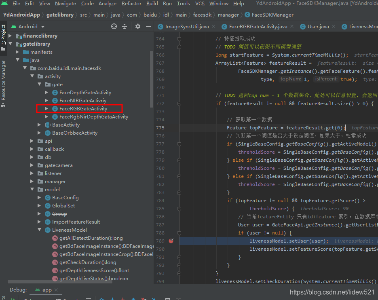The image size is (378, 300).
Task: Collapse the LivenessModel class node
Action: 39,230
